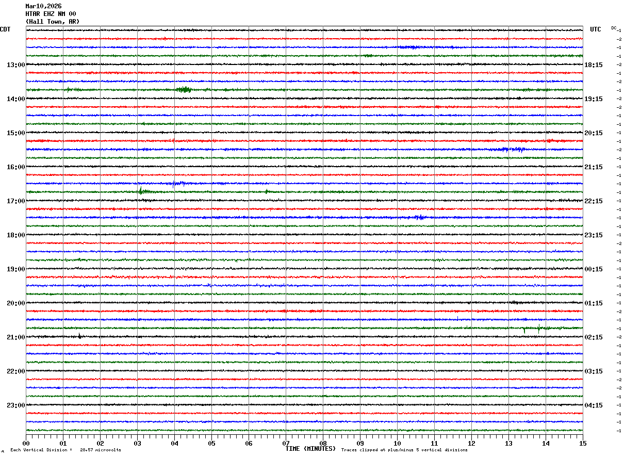Click minute-axis tick label '12'

(x=471, y=444)
